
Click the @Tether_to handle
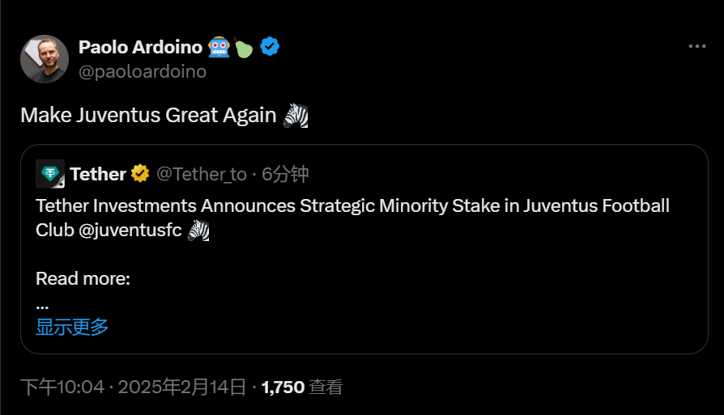click(x=201, y=174)
